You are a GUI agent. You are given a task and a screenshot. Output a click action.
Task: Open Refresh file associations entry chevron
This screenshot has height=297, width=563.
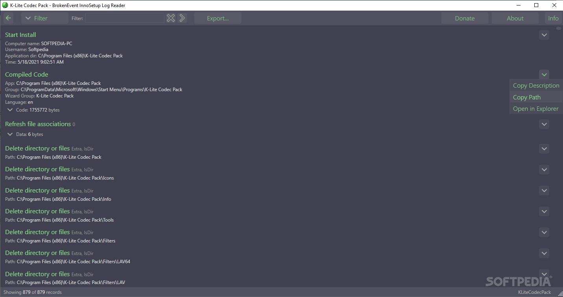(544, 124)
